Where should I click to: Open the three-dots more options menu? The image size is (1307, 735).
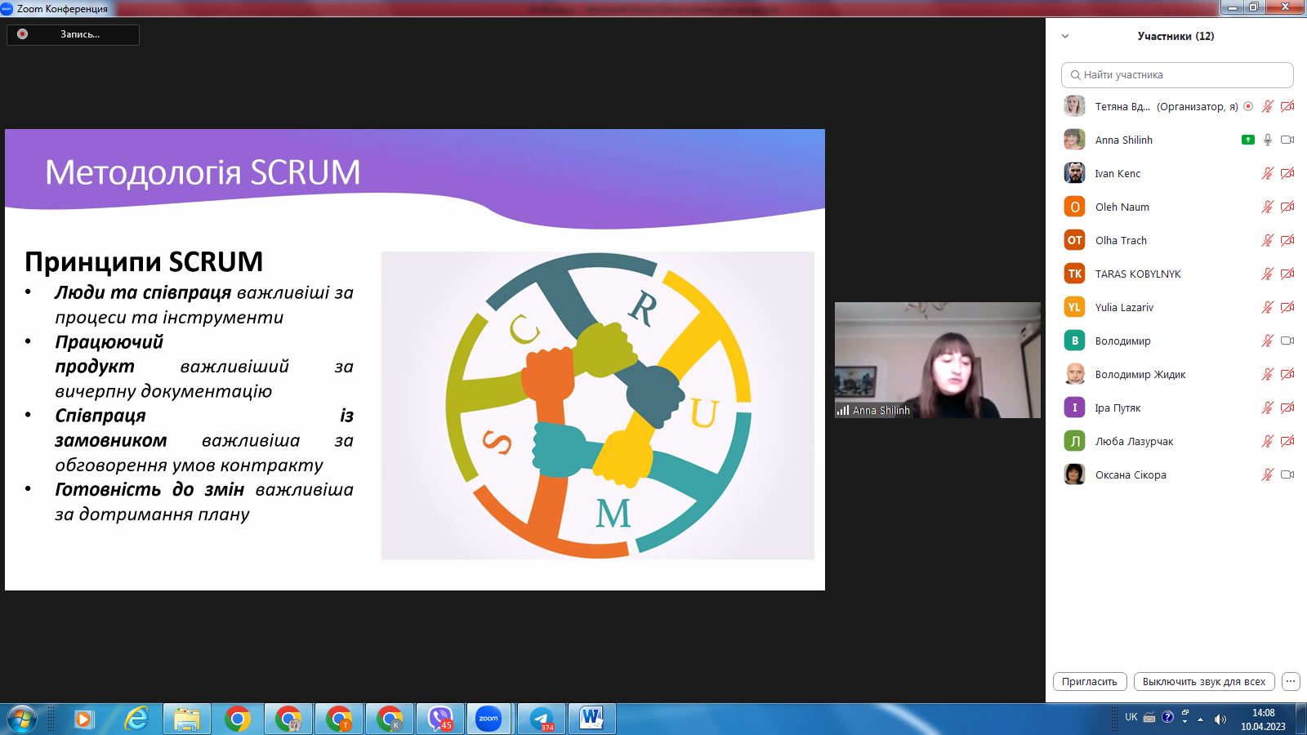click(x=1291, y=681)
